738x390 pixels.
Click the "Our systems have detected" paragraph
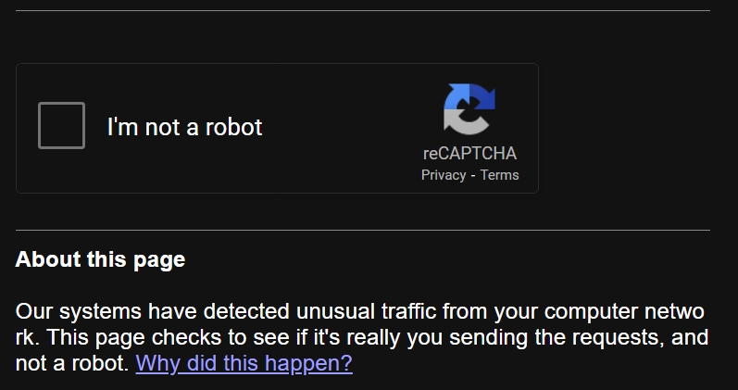tap(362, 337)
